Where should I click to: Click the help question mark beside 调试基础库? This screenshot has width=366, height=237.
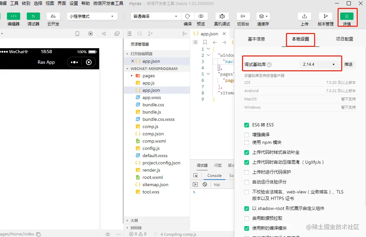pyautogui.click(x=269, y=65)
